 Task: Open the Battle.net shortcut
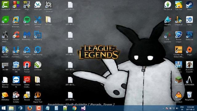(x=189, y=36)
